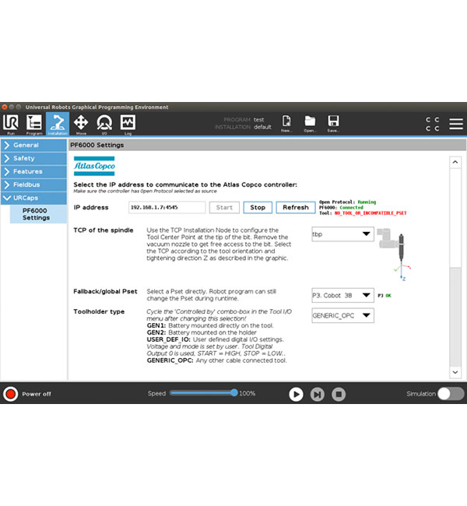
Task: Open the Log tab icon
Action: [x=128, y=124]
